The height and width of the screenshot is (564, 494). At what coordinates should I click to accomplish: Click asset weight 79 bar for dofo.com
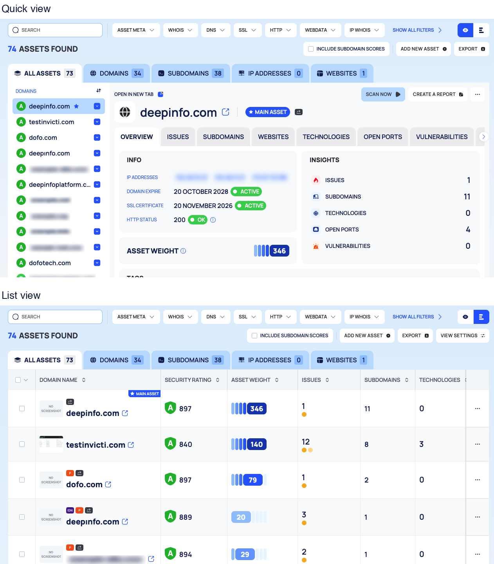tap(249, 480)
